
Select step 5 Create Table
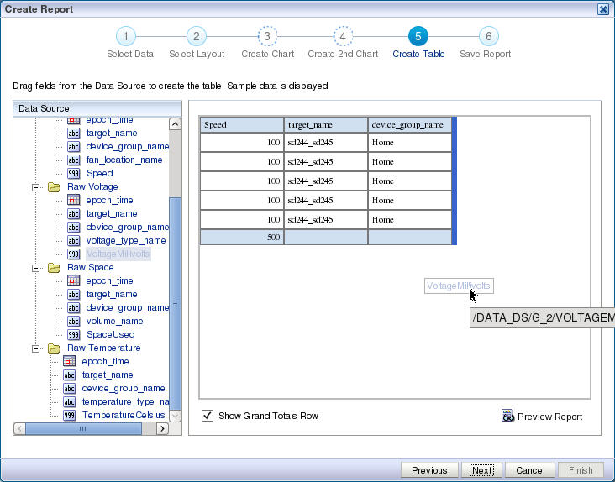pyautogui.click(x=418, y=36)
